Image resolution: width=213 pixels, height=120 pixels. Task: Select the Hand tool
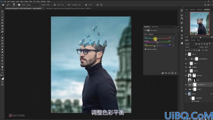pyautogui.click(x=2, y=67)
